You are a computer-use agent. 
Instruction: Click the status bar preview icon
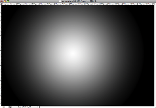click(x=10, y=107)
